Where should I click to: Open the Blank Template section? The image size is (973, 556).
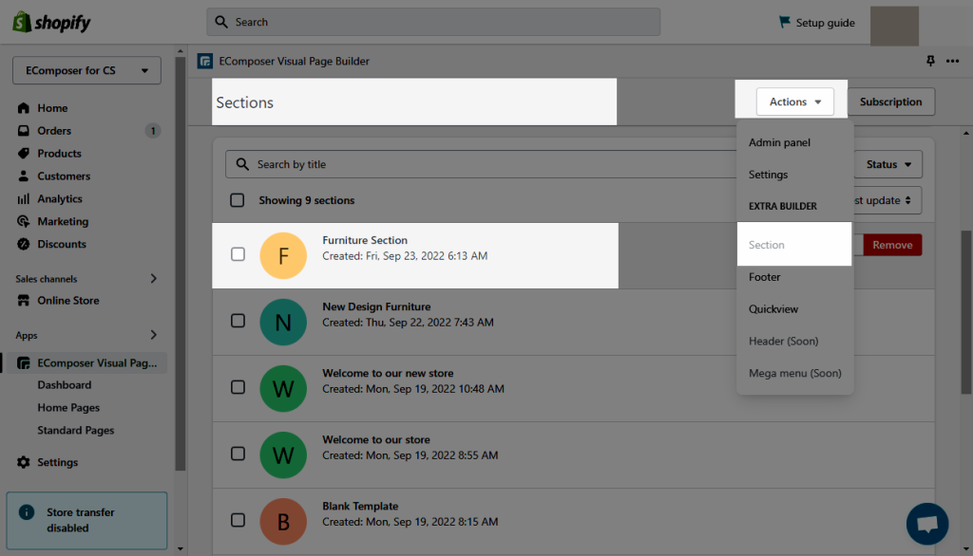[x=360, y=507]
